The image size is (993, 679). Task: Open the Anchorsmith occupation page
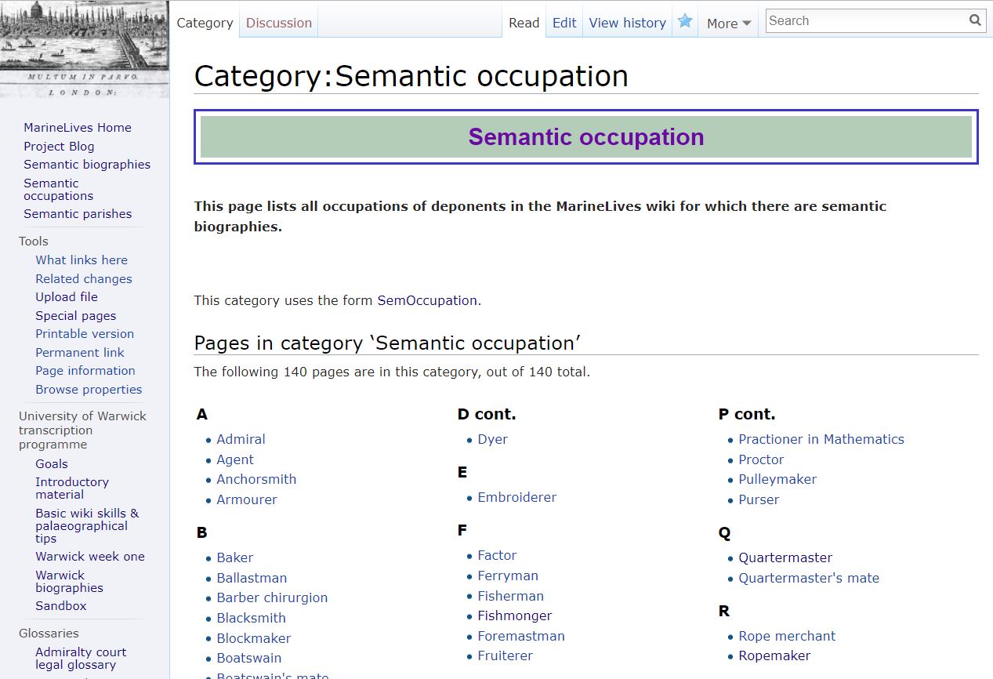(256, 479)
